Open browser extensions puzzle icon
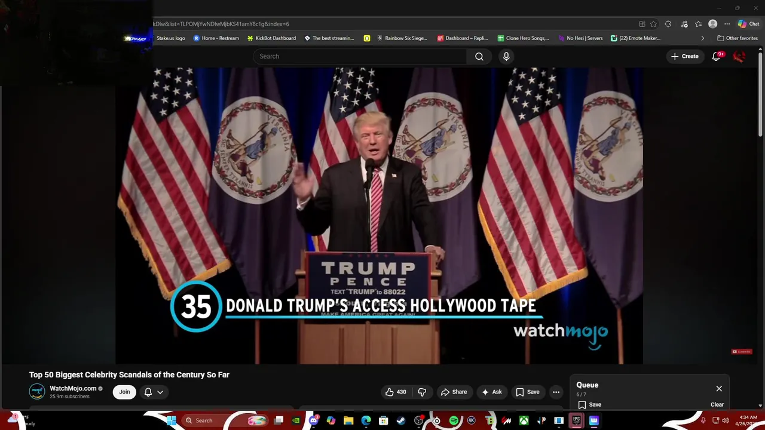 668,24
